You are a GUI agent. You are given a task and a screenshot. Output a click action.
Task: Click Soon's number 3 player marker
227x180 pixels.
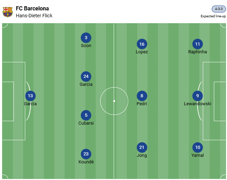tap(86, 38)
